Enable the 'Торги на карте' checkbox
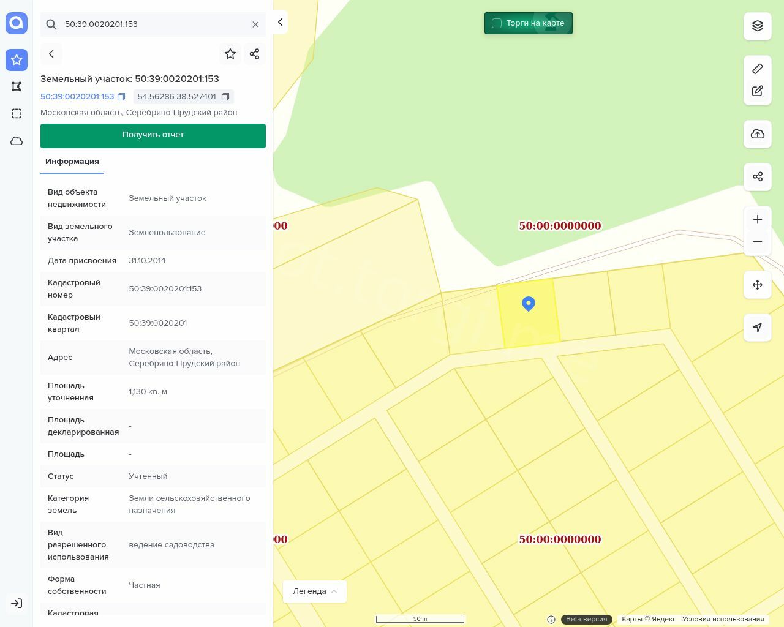The width and height of the screenshot is (784, 627). (x=497, y=23)
